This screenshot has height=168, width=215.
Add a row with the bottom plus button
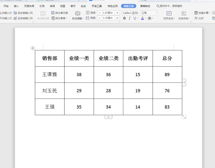click(x=108, y=117)
